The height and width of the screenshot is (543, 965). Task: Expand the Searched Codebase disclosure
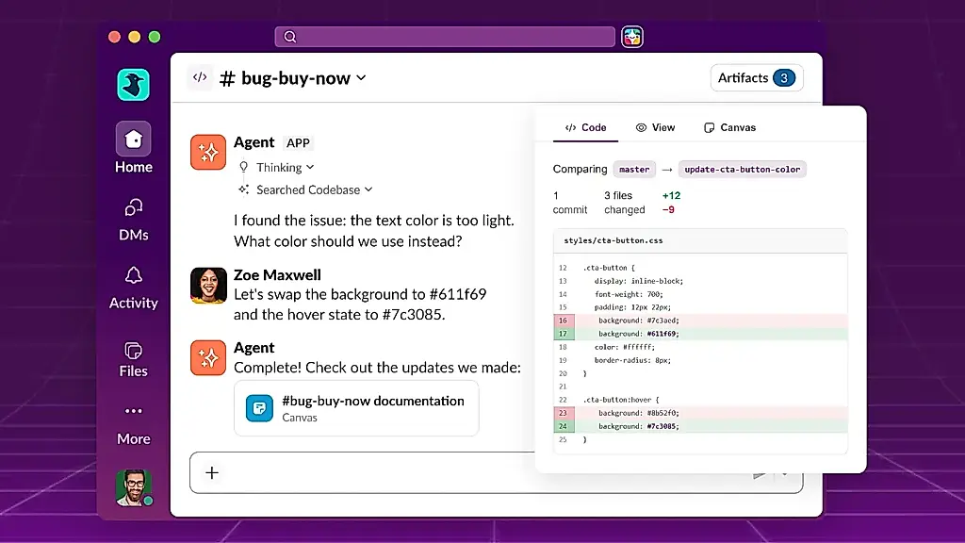tap(314, 189)
